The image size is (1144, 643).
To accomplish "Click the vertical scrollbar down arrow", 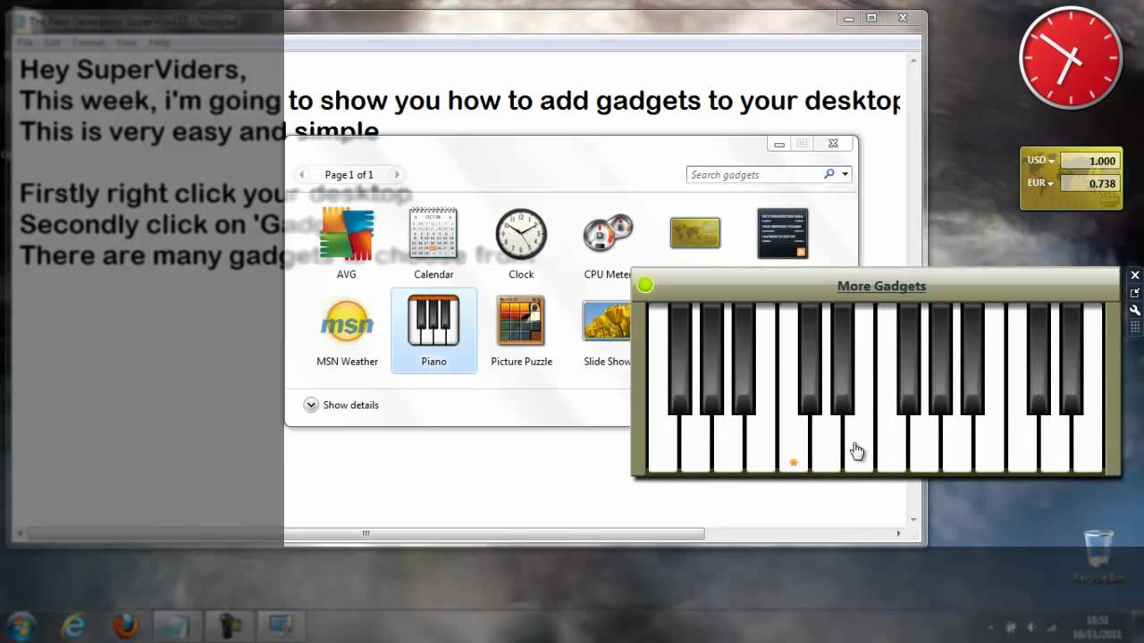I will [913, 519].
